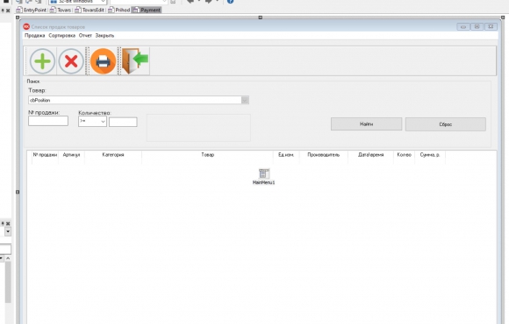Open the cbPosition combo box dropdown arrow

(245, 100)
